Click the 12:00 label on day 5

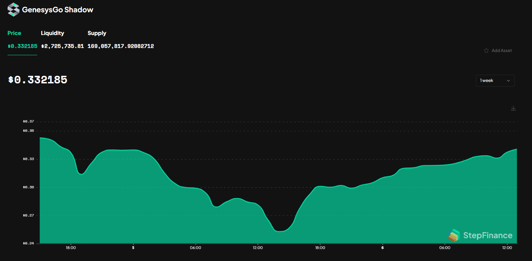(x=258, y=248)
